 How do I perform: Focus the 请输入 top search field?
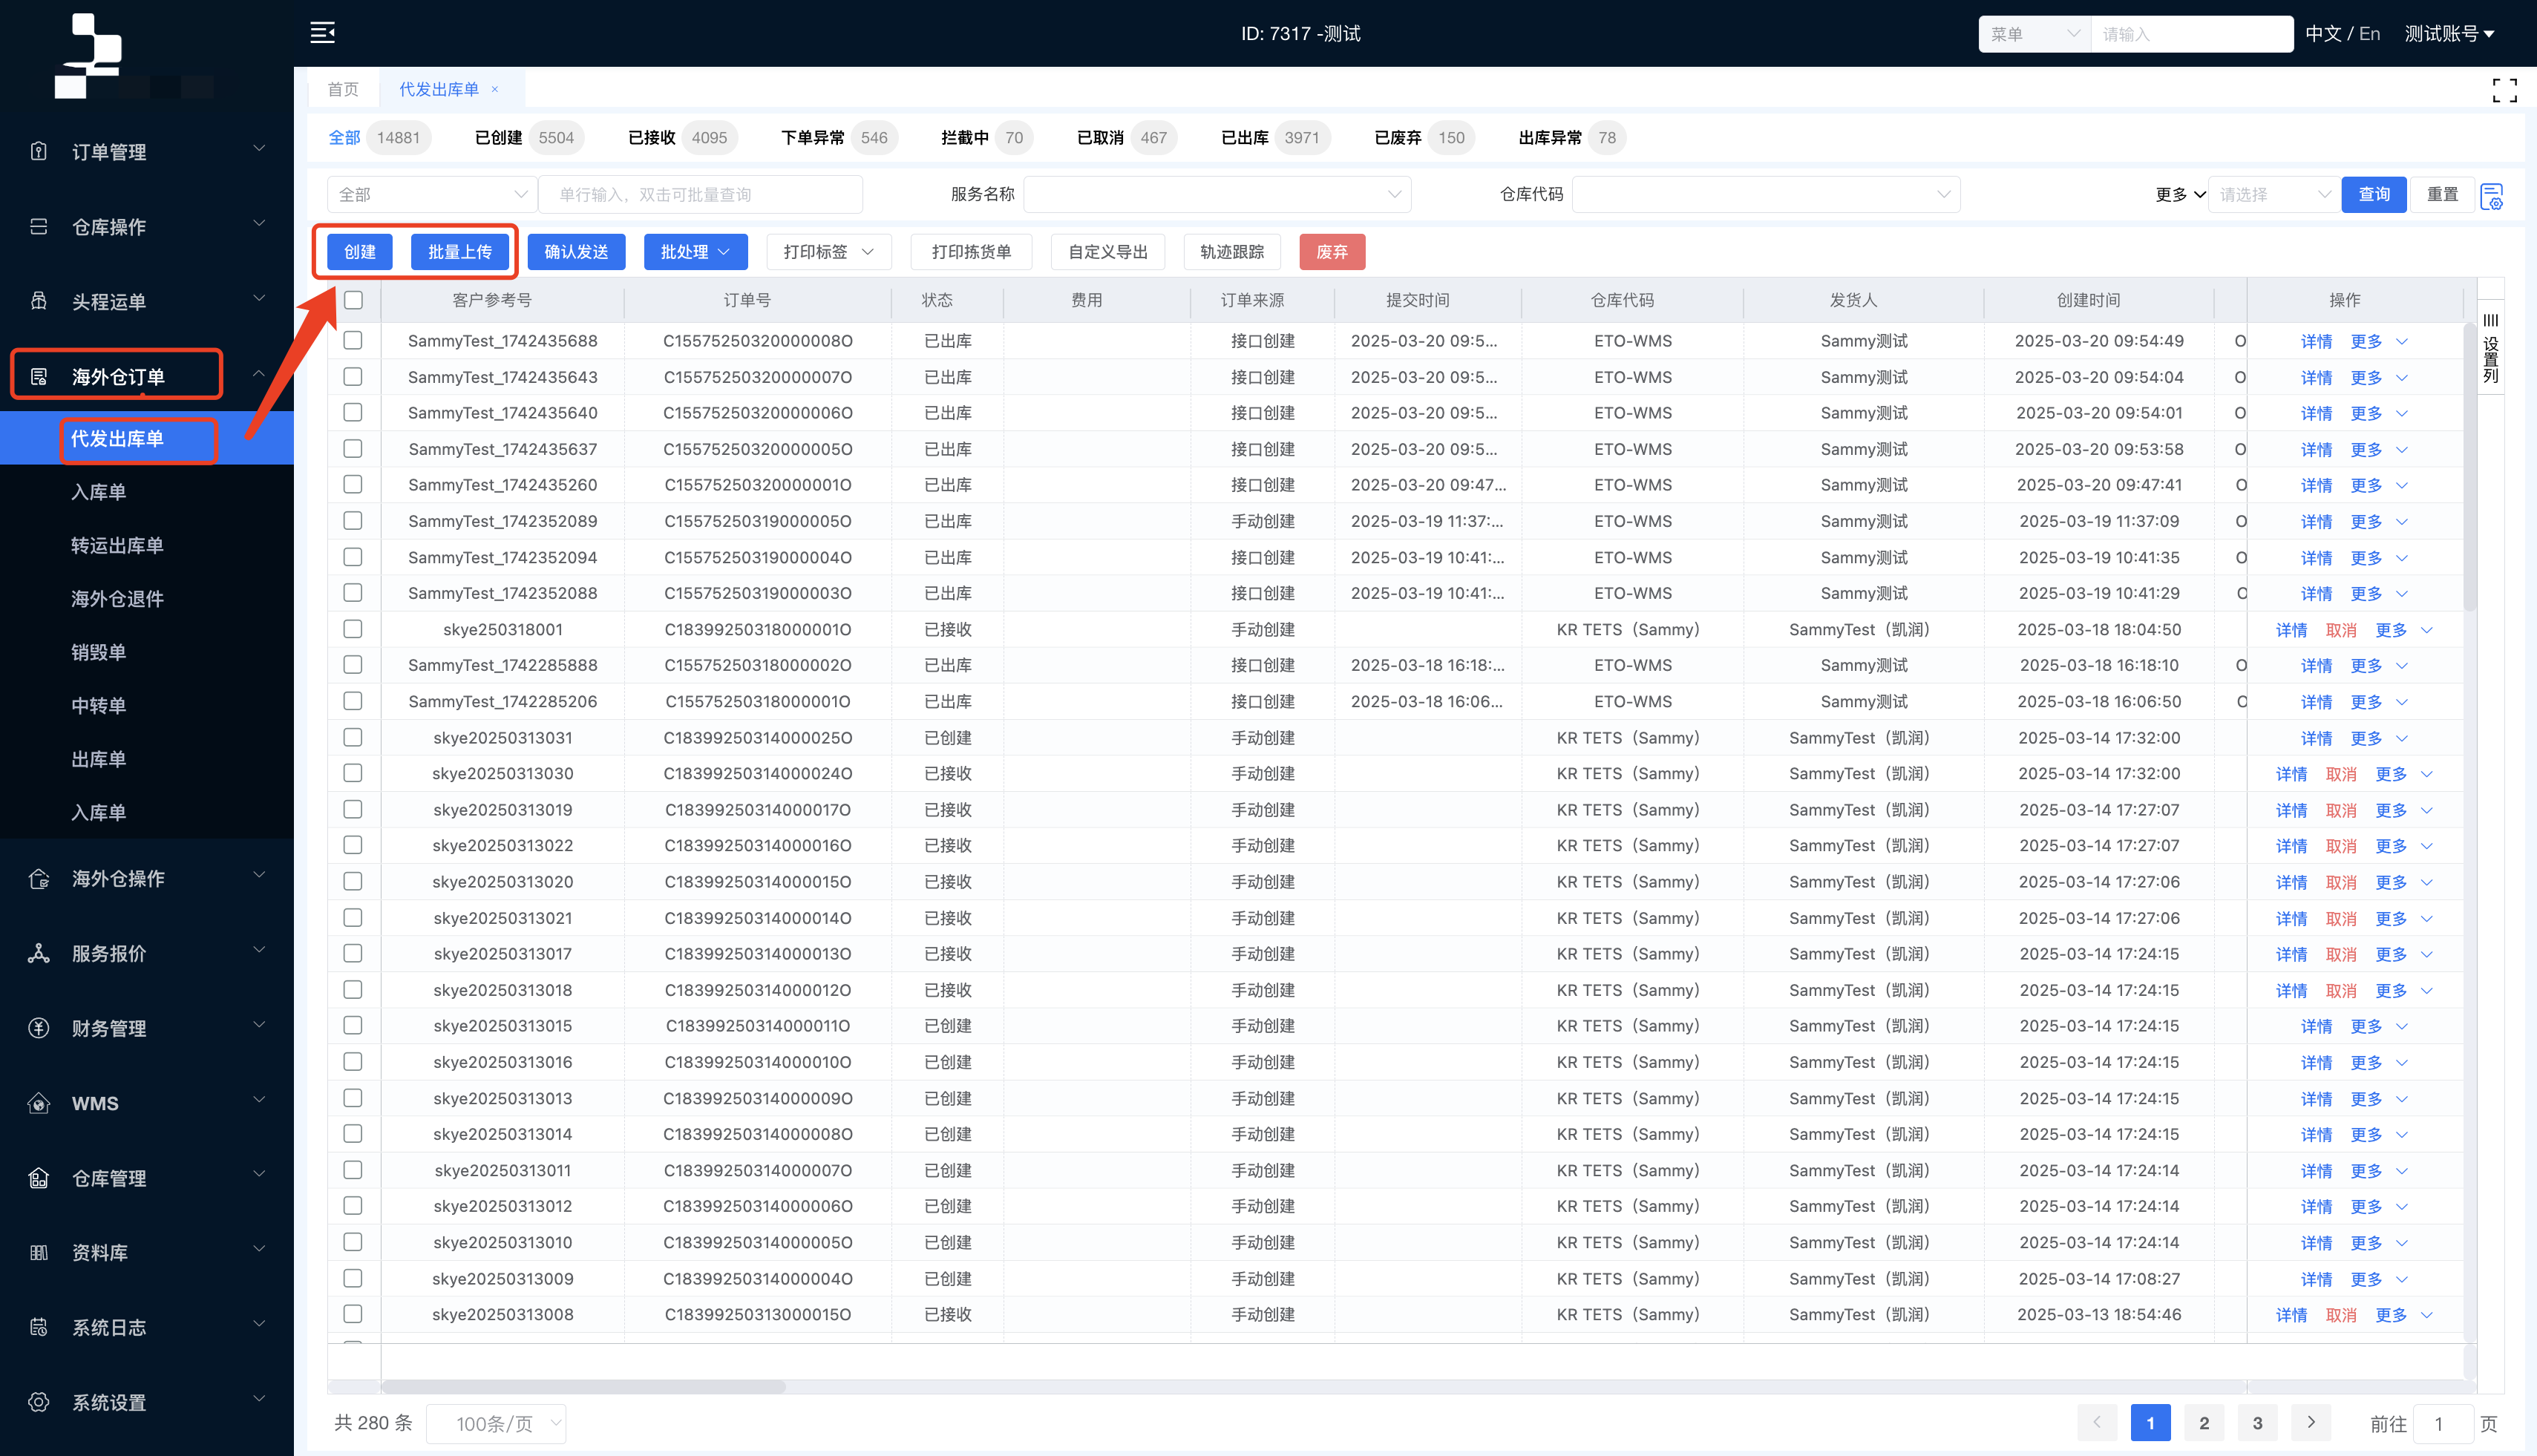point(2192,34)
